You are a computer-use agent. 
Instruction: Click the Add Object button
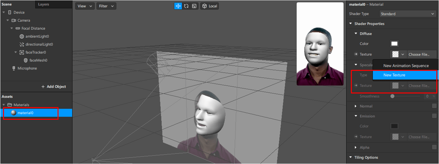pyautogui.click(x=54, y=86)
